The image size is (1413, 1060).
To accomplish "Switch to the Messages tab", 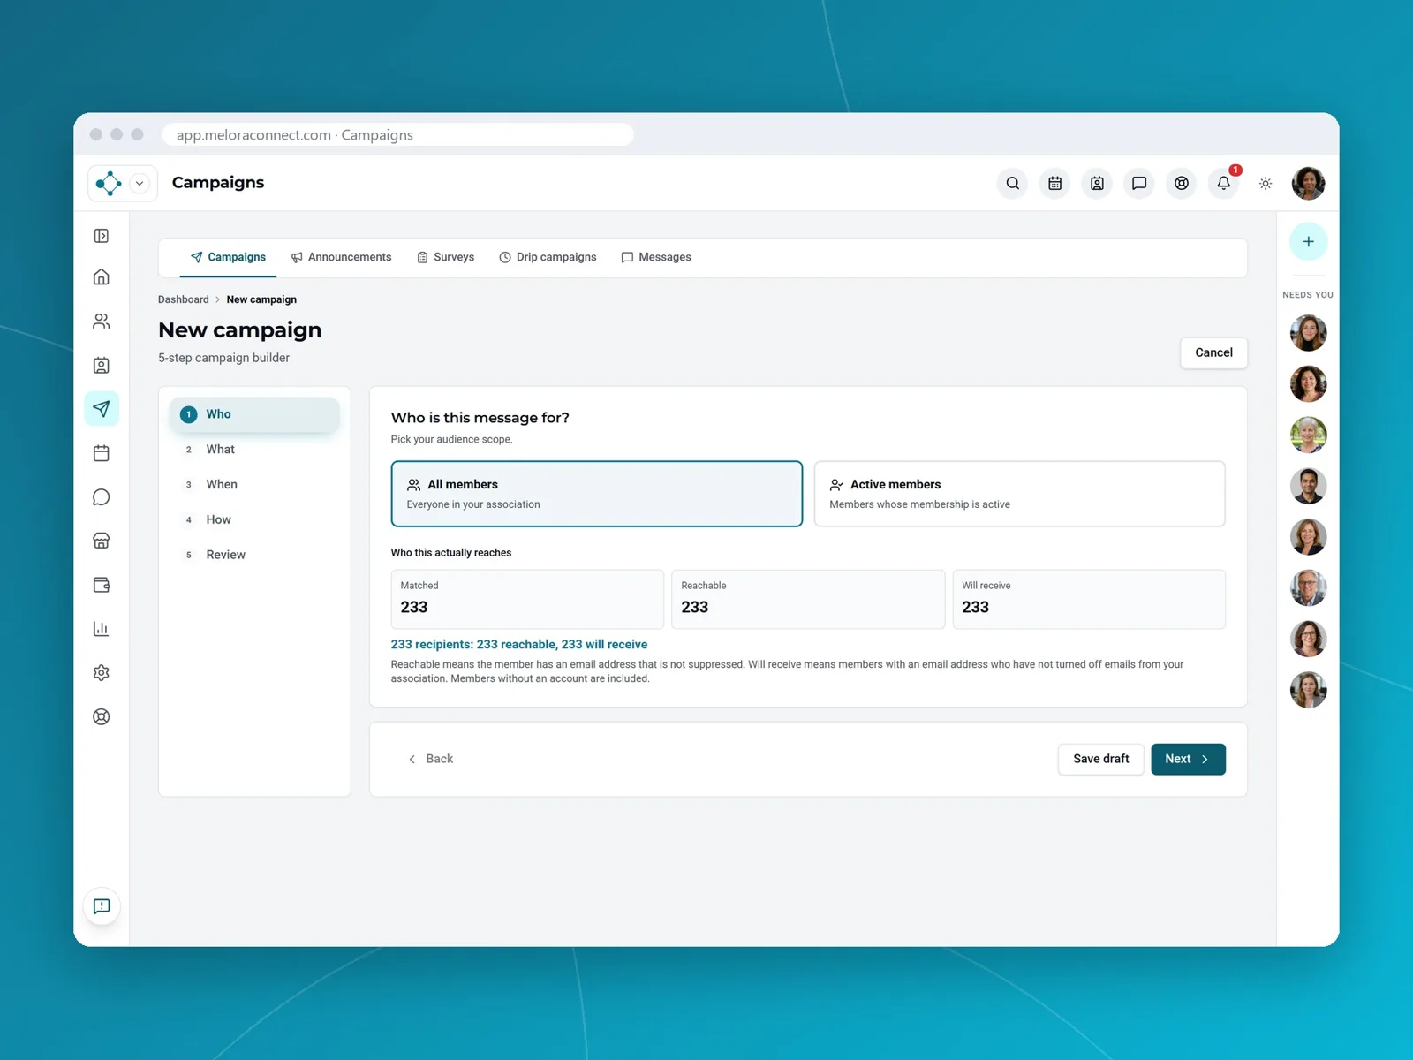I will tap(656, 257).
